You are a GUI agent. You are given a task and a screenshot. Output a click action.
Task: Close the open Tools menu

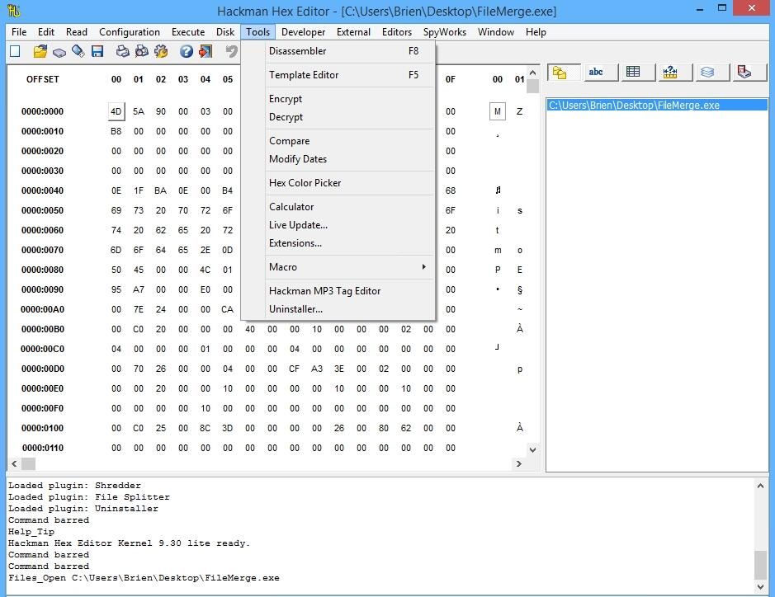258,32
